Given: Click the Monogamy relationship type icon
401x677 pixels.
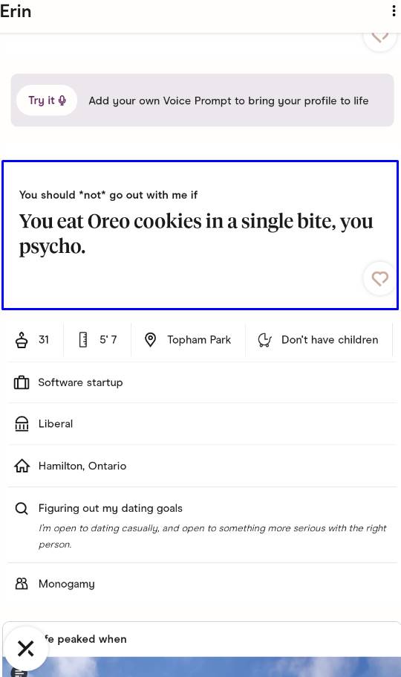Looking at the screenshot, I should pyautogui.click(x=22, y=584).
